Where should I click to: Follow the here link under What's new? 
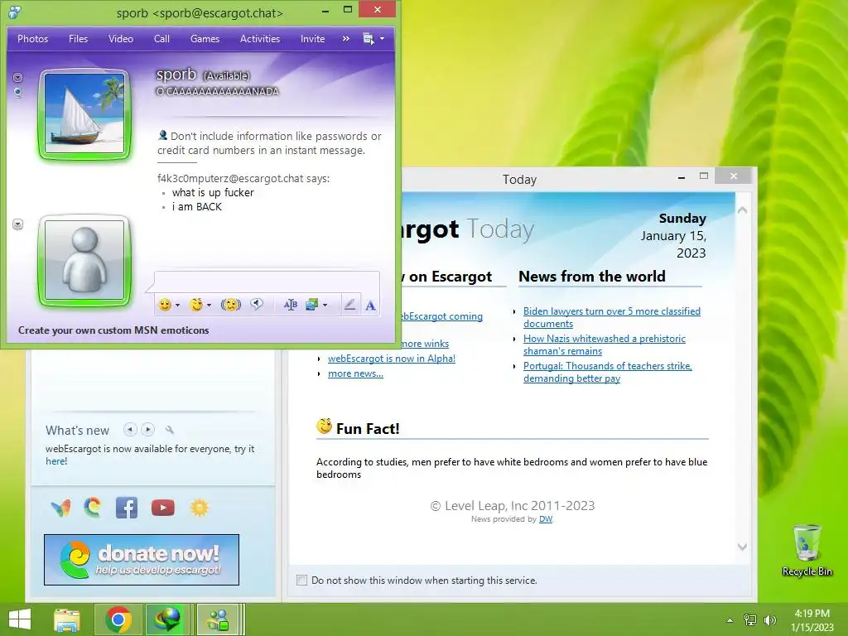tap(55, 461)
